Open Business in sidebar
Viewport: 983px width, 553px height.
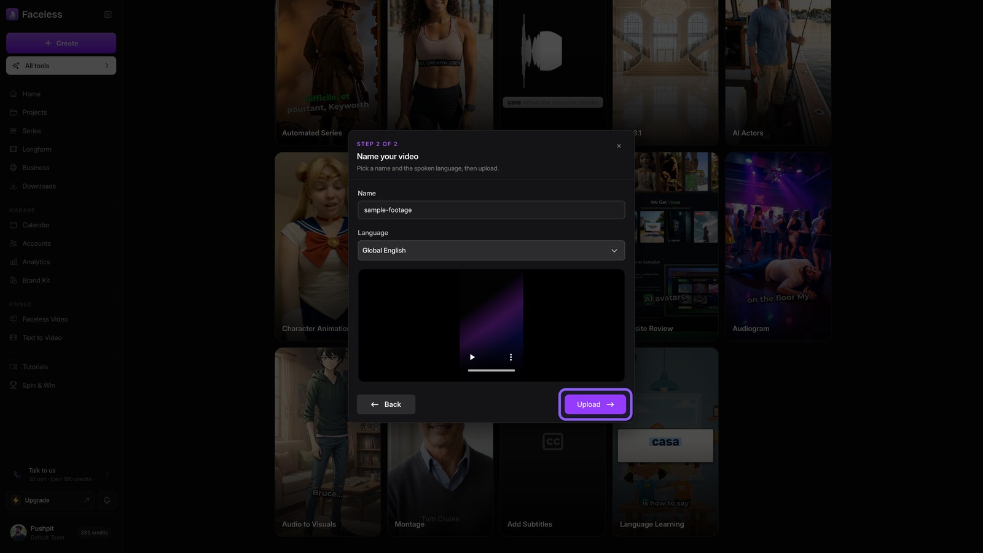point(61,168)
